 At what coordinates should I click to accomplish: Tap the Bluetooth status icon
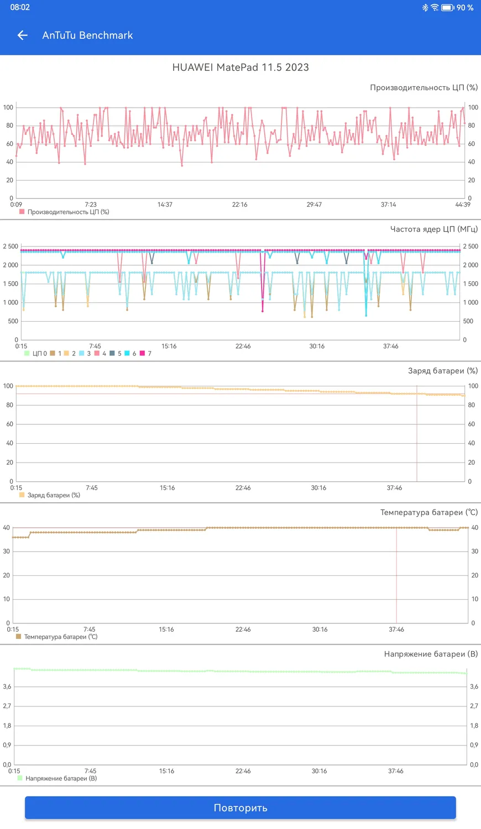tap(425, 8)
